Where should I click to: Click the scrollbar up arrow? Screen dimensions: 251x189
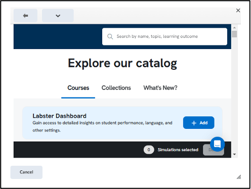(234, 27)
